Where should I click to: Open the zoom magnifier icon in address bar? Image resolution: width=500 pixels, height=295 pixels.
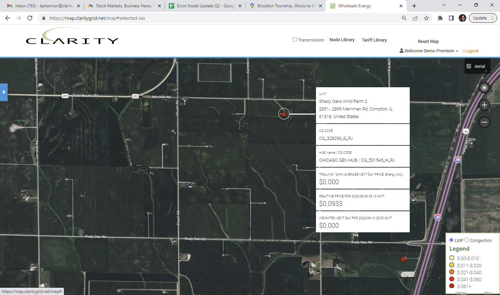(x=404, y=18)
